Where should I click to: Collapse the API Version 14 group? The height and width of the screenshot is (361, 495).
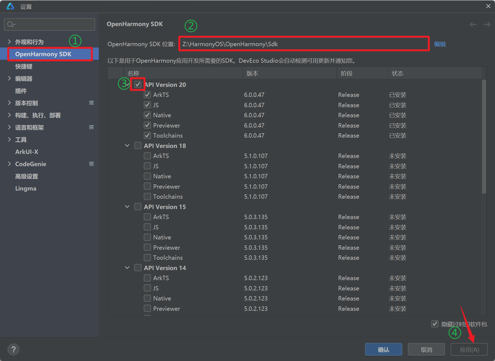(x=127, y=268)
